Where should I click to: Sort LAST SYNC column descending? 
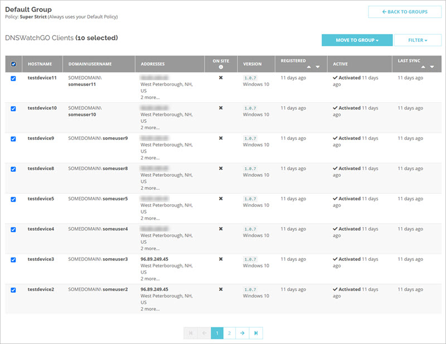[x=432, y=66]
